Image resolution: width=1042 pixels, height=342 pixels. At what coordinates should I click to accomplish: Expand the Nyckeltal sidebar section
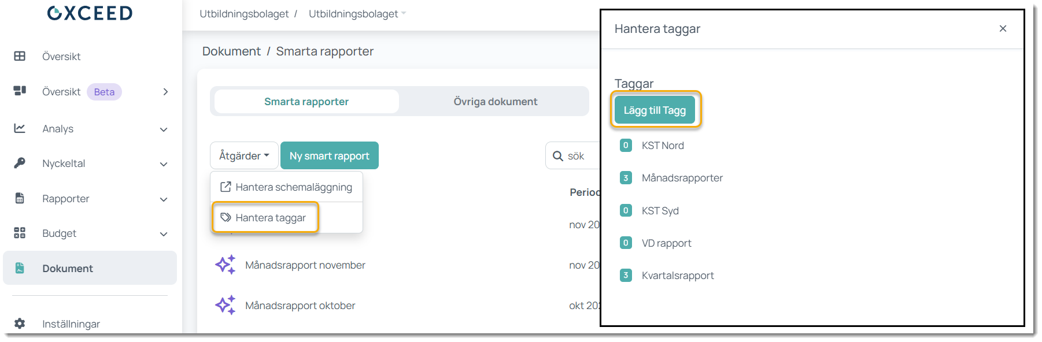[164, 164]
